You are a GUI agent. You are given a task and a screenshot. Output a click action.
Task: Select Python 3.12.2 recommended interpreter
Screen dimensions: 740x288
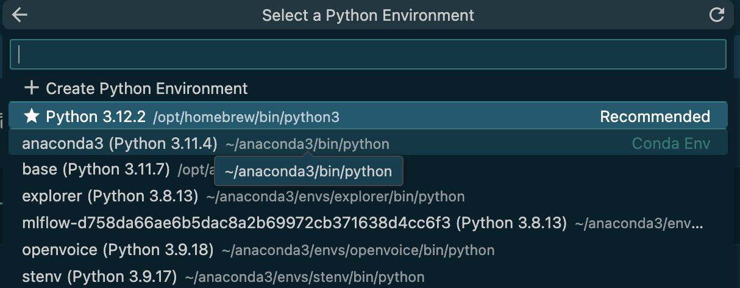click(368, 116)
